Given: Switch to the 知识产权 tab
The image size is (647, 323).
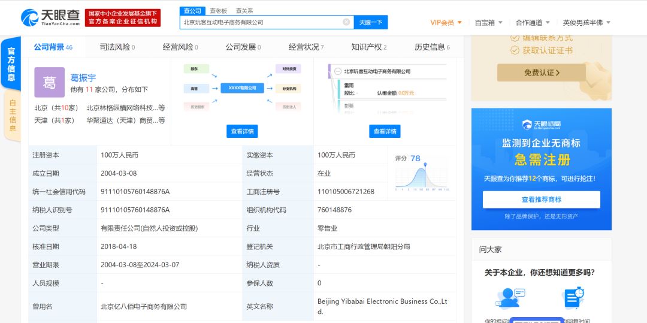Looking at the screenshot, I should [368, 47].
